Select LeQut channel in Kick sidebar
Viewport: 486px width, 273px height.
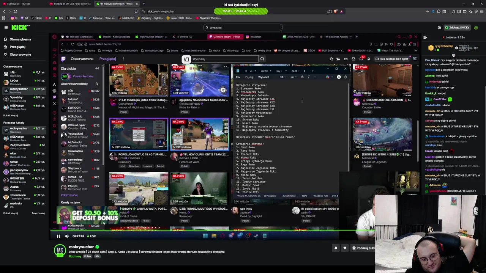click(24, 82)
